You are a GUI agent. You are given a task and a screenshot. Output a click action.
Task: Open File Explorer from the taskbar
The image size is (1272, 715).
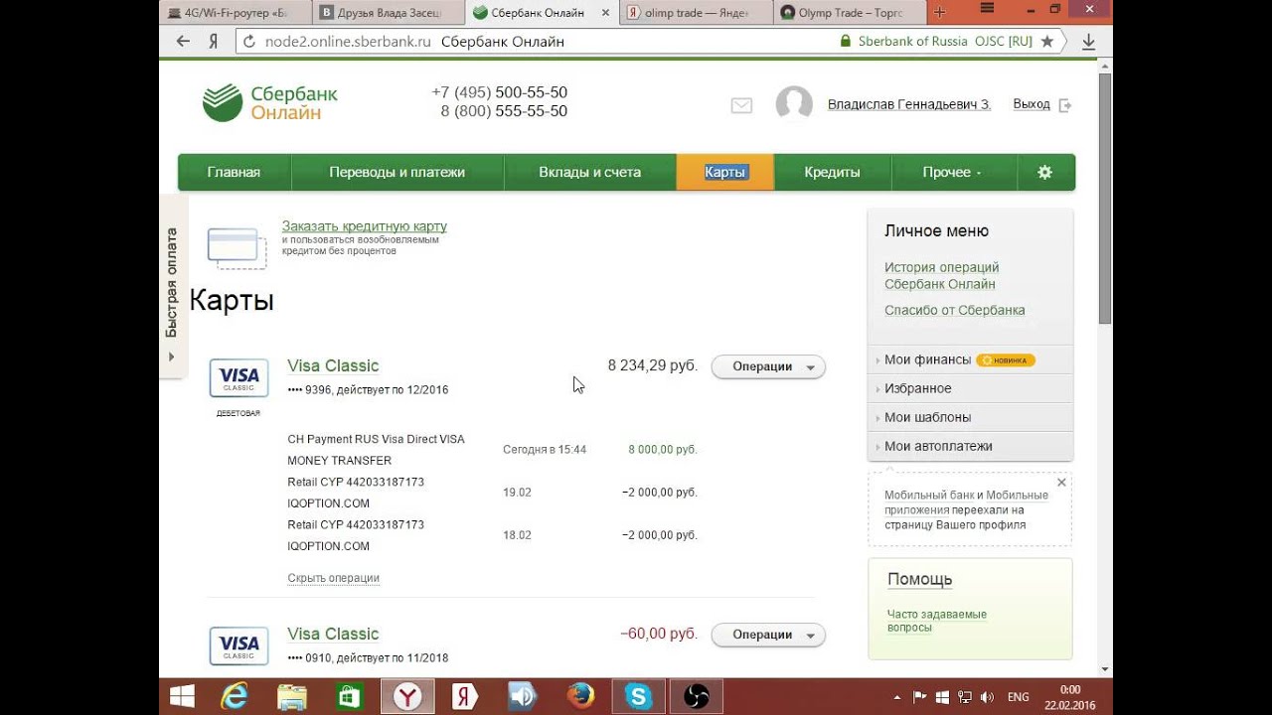[292, 697]
